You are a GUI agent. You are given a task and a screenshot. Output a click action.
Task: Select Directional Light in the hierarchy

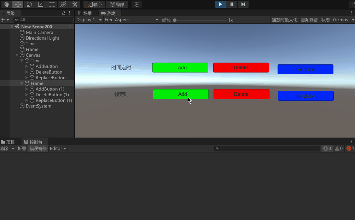click(x=42, y=38)
